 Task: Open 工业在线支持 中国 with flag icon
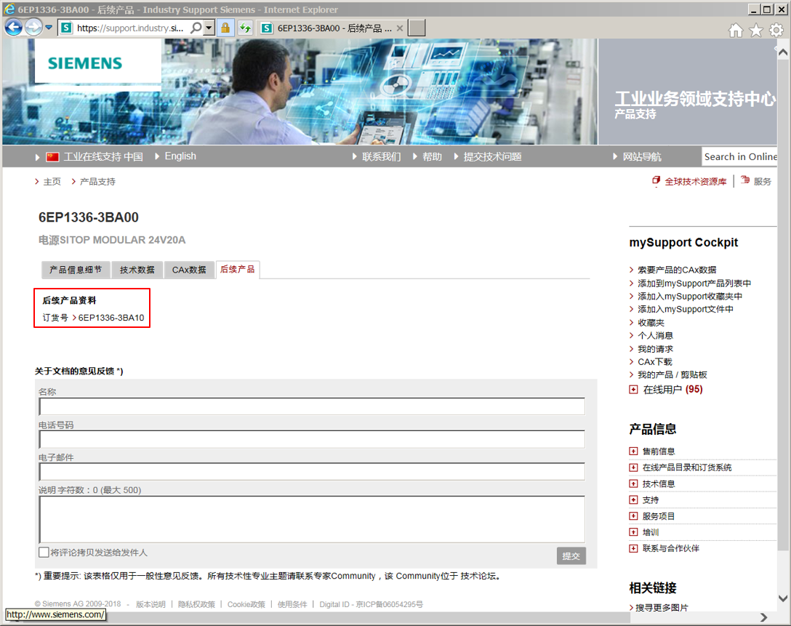pos(95,156)
